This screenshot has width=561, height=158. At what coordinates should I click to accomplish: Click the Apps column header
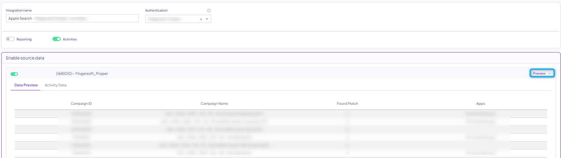[x=480, y=103]
